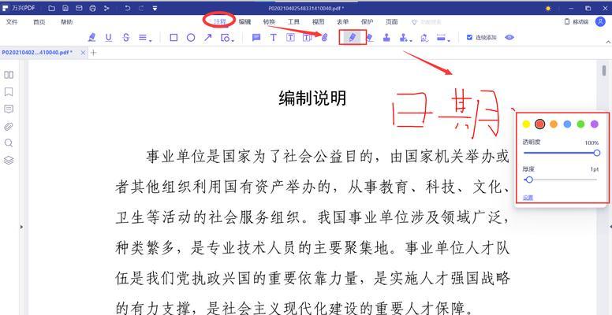
Task: Select the Arrow drawing tool
Action: pyautogui.click(x=208, y=38)
